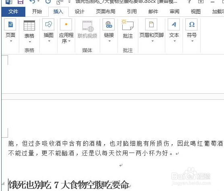
Task: Click the 页眉和页脚 header footer icon
Action: pyautogui.click(x=151, y=24)
